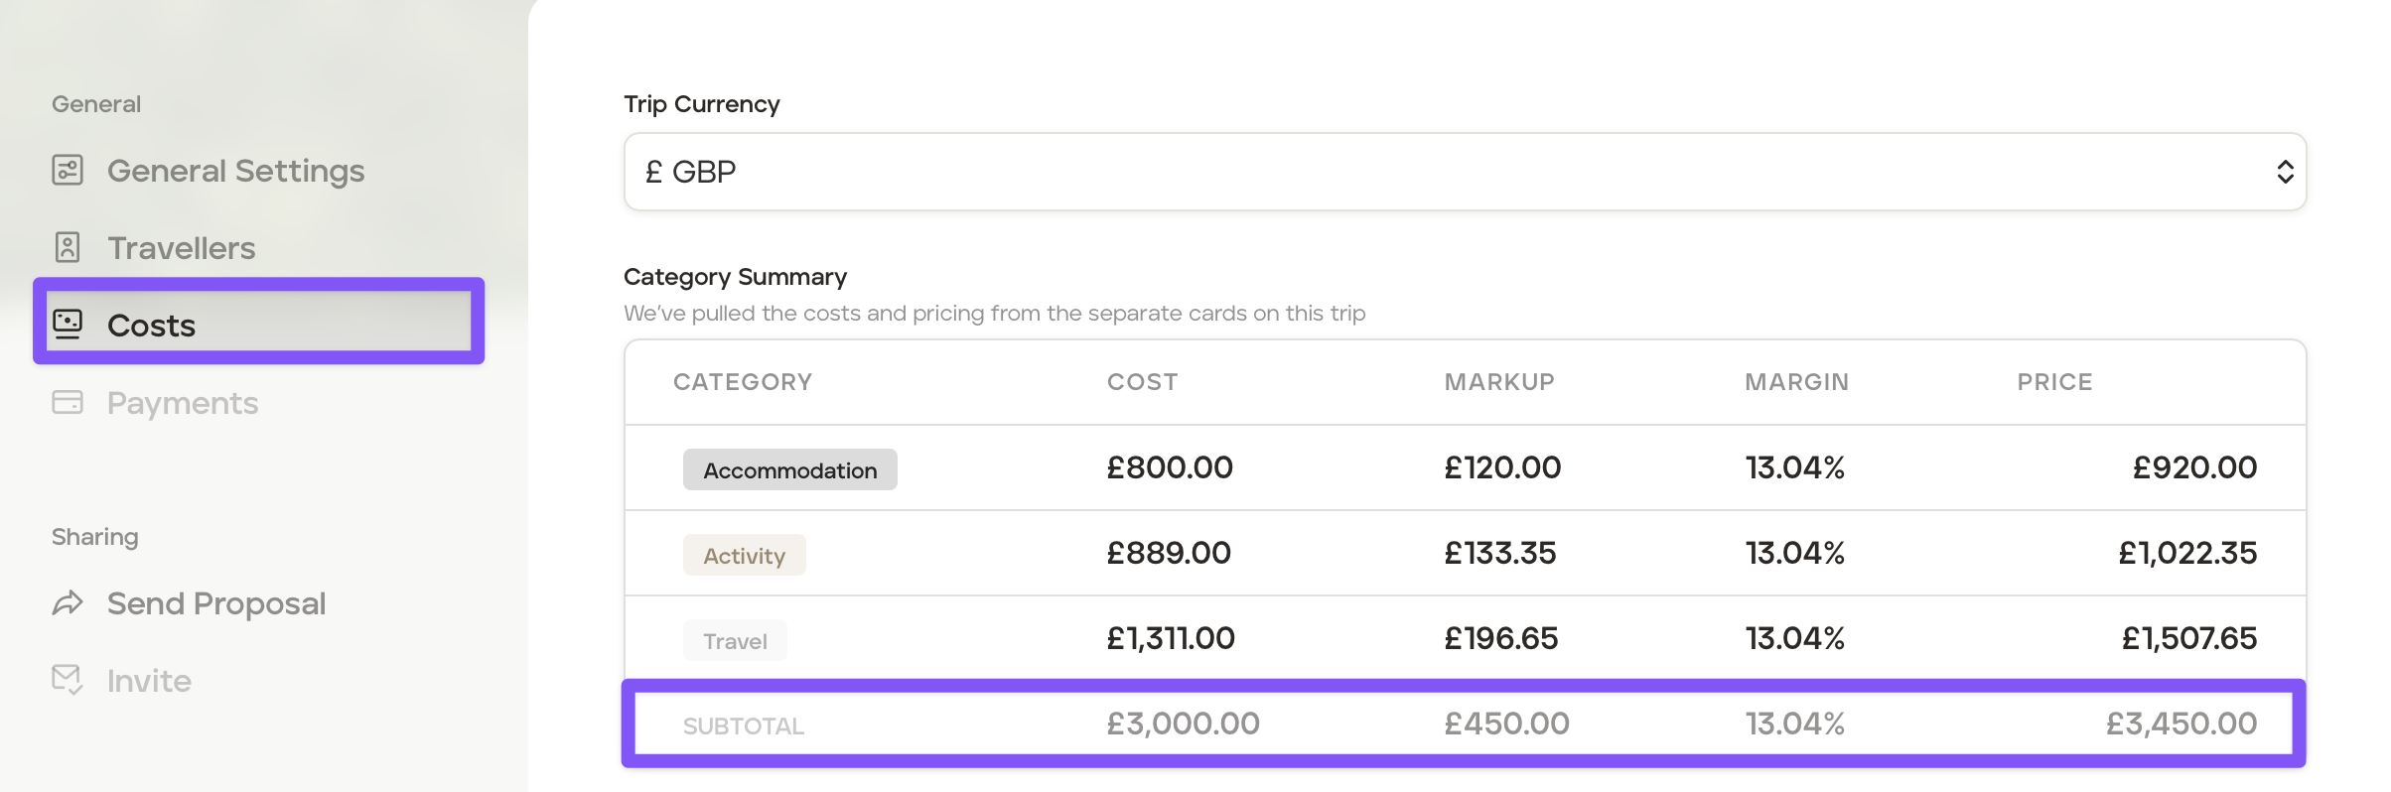Select the Payments menu entry
The image size is (2391, 792).
pyautogui.click(x=183, y=403)
